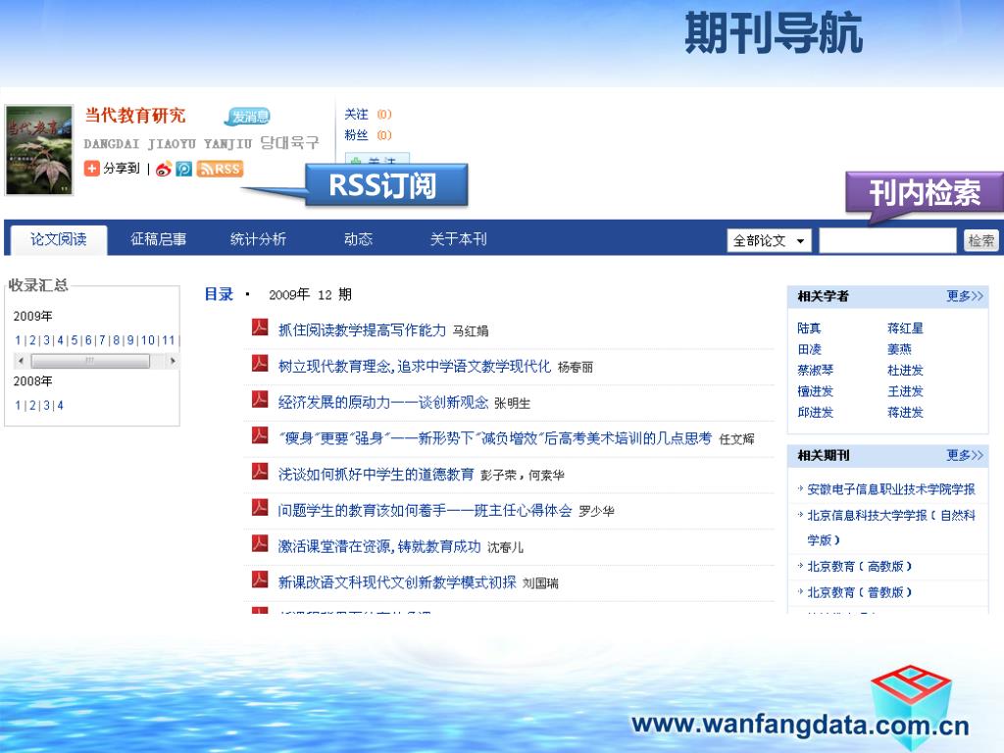Image resolution: width=1004 pixels, height=753 pixels.
Task: Open journal 安徽电子信息职业技术学院学报
Action: (x=890, y=489)
